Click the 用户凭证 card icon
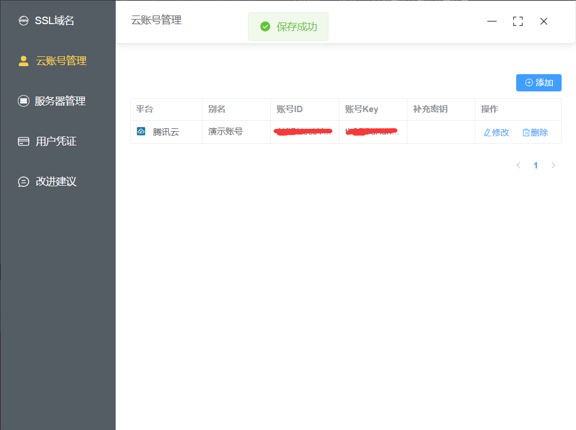The width and height of the screenshot is (576, 430). pyautogui.click(x=24, y=141)
